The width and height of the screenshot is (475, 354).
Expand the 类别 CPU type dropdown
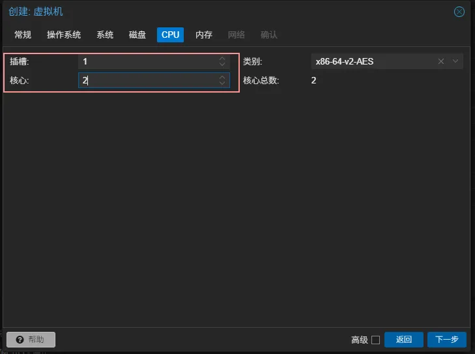pos(455,61)
